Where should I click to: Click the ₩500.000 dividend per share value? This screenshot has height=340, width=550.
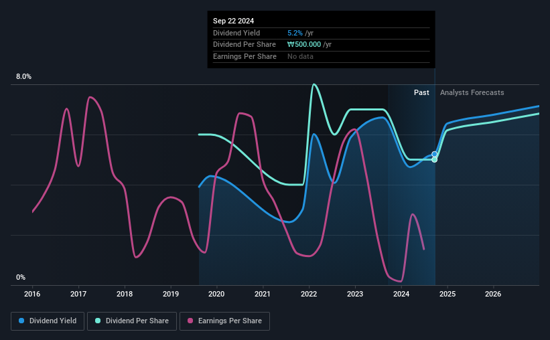pos(304,45)
